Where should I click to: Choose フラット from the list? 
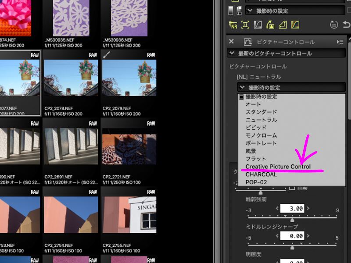(x=291, y=159)
